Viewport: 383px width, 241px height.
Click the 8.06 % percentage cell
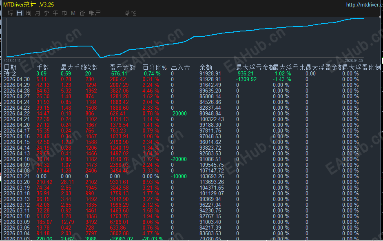point(151,222)
